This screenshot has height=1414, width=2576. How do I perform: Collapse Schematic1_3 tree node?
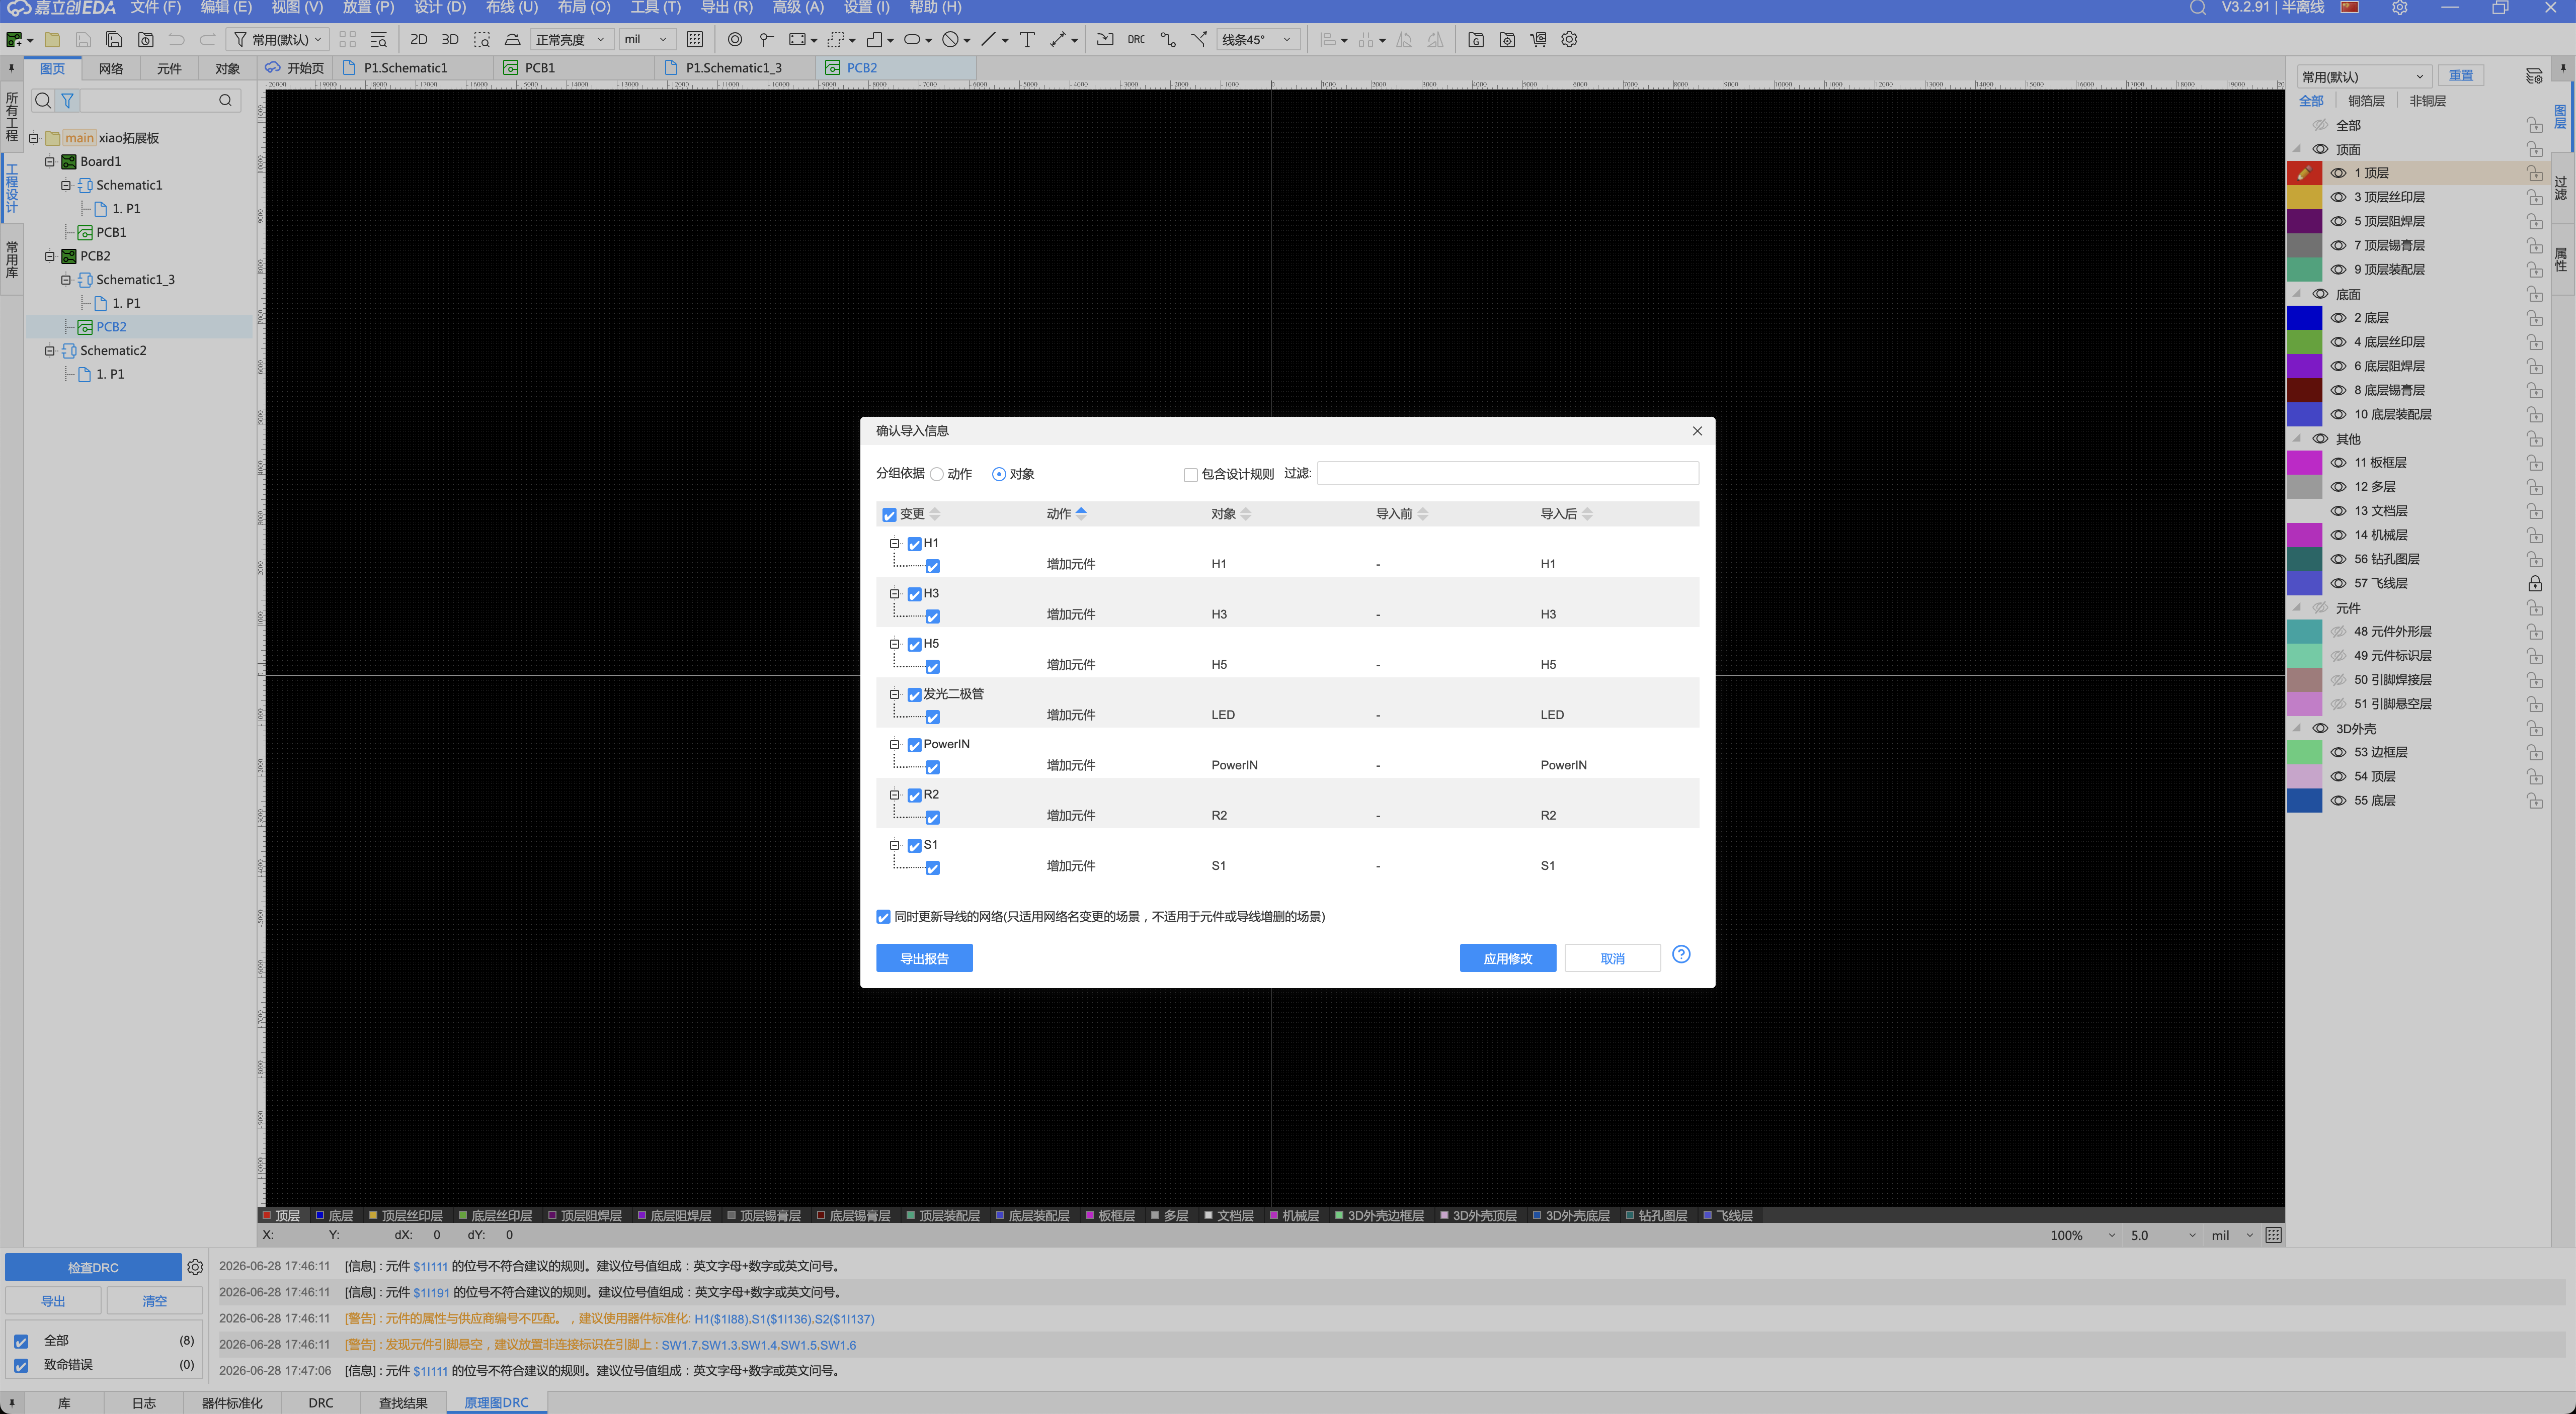point(65,280)
